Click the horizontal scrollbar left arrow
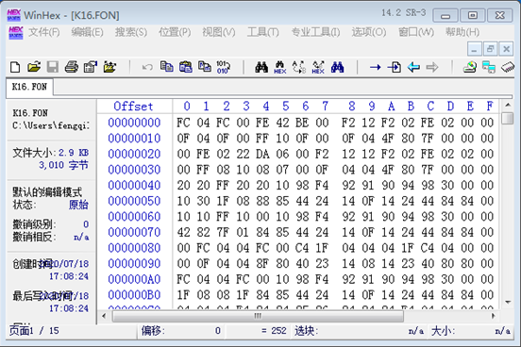Image resolution: width=521 pixels, height=347 pixels. click(104, 316)
